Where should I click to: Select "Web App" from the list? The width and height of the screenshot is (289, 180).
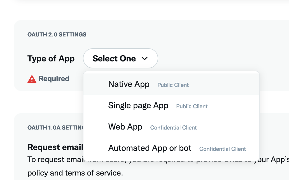[125, 127]
